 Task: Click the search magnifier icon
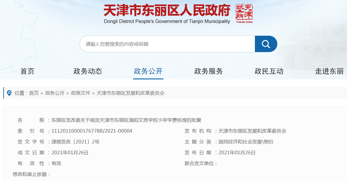click(266, 44)
